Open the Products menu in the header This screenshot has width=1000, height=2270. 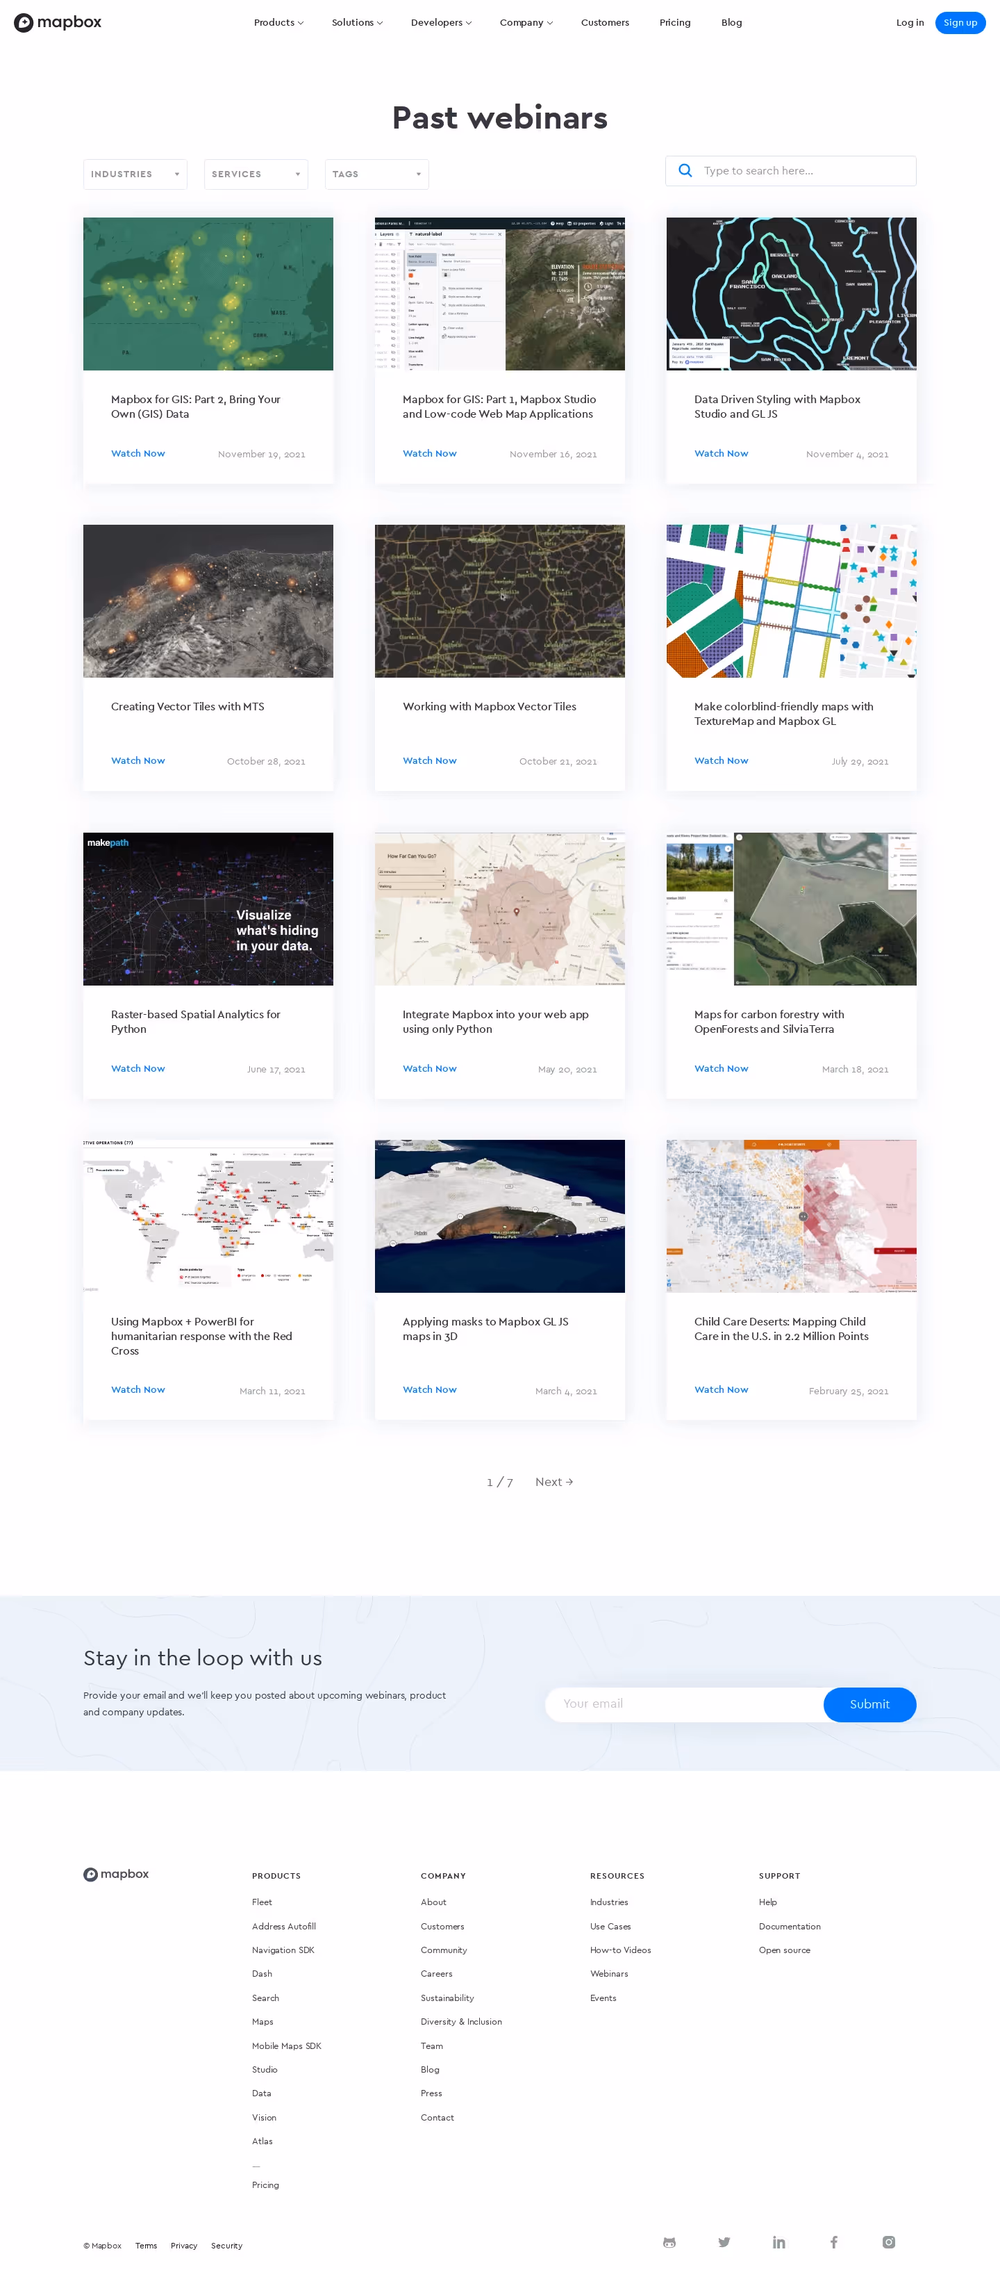pos(278,23)
